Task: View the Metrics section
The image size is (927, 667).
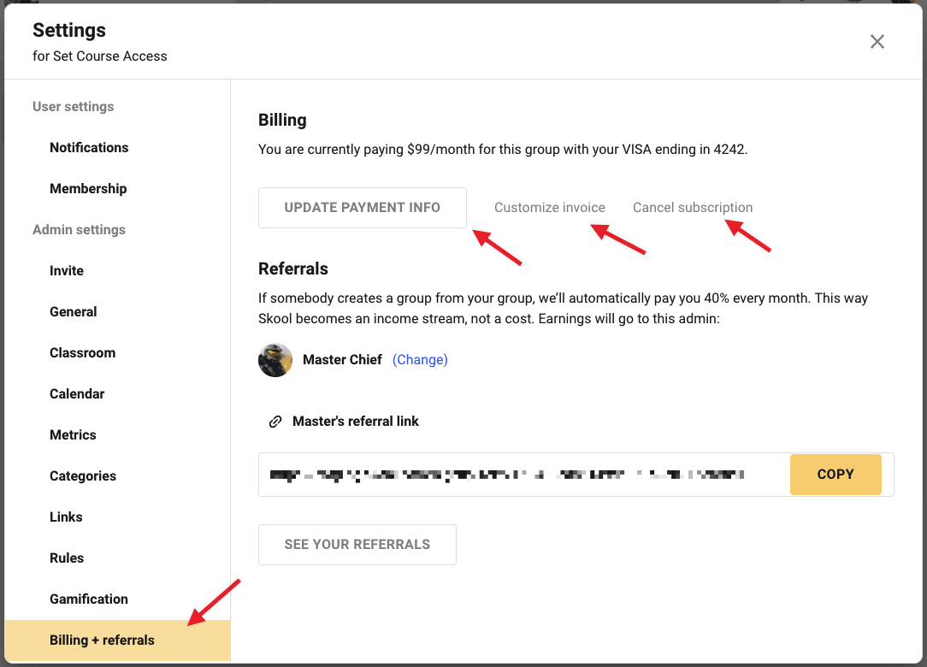Action: point(73,435)
